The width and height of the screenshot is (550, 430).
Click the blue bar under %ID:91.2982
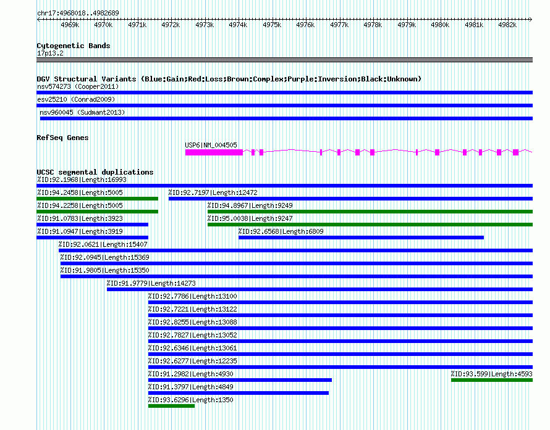coord(240,380)
